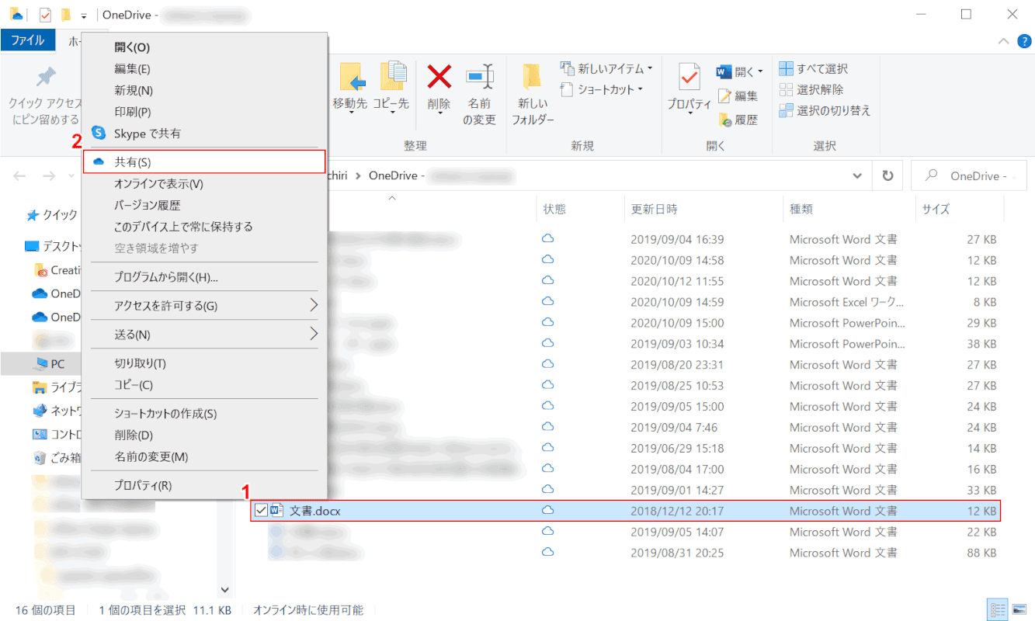Open the Shortcut (ショートカット) dropdown
This screenshot has width=1035, height=621.
(602, 90)
